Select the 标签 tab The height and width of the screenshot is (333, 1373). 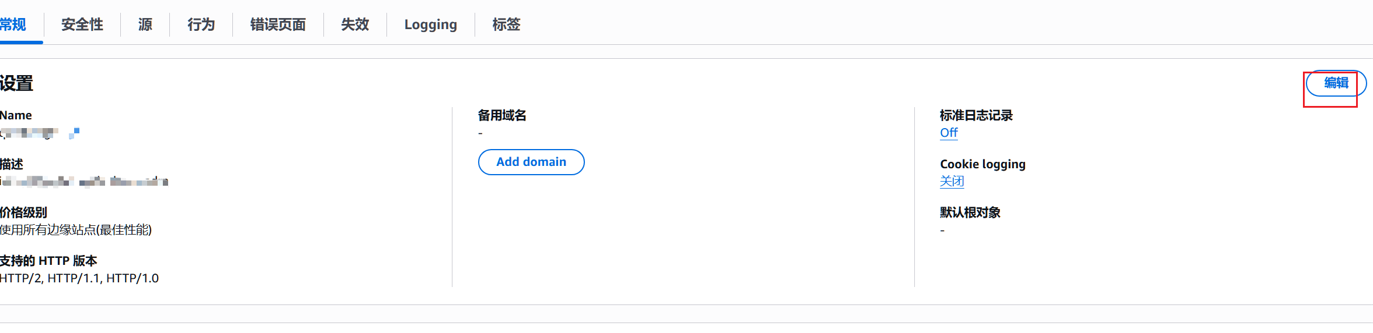point(506,24)
